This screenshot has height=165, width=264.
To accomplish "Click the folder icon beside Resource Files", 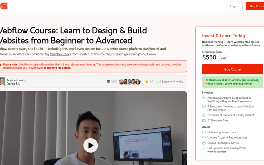I will [204, 120].
